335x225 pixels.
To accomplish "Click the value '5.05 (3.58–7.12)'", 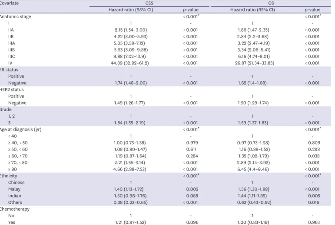I will 129,43.
